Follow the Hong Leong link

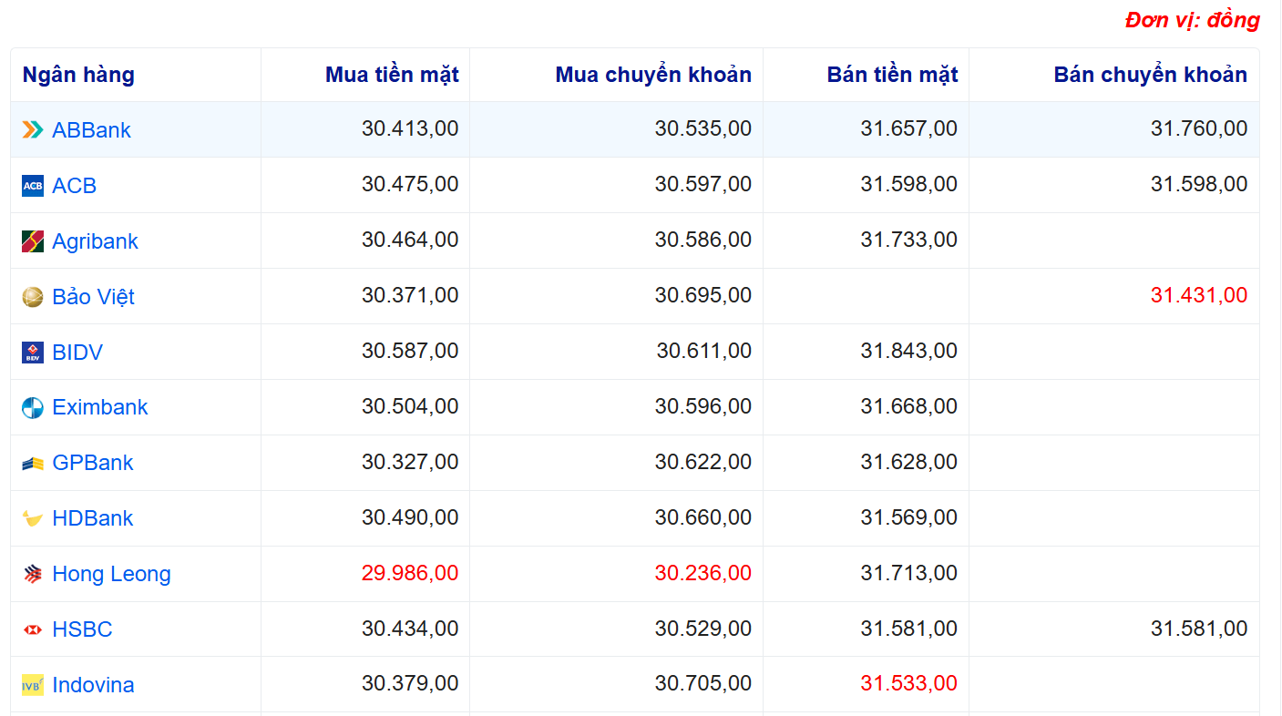(111, 575)
